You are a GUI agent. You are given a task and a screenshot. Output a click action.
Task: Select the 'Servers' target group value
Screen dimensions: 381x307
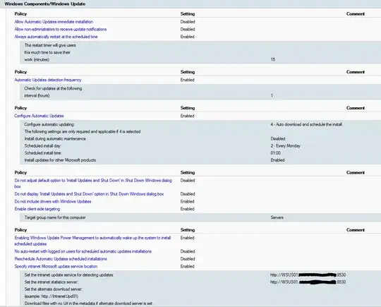click(277, 217)
